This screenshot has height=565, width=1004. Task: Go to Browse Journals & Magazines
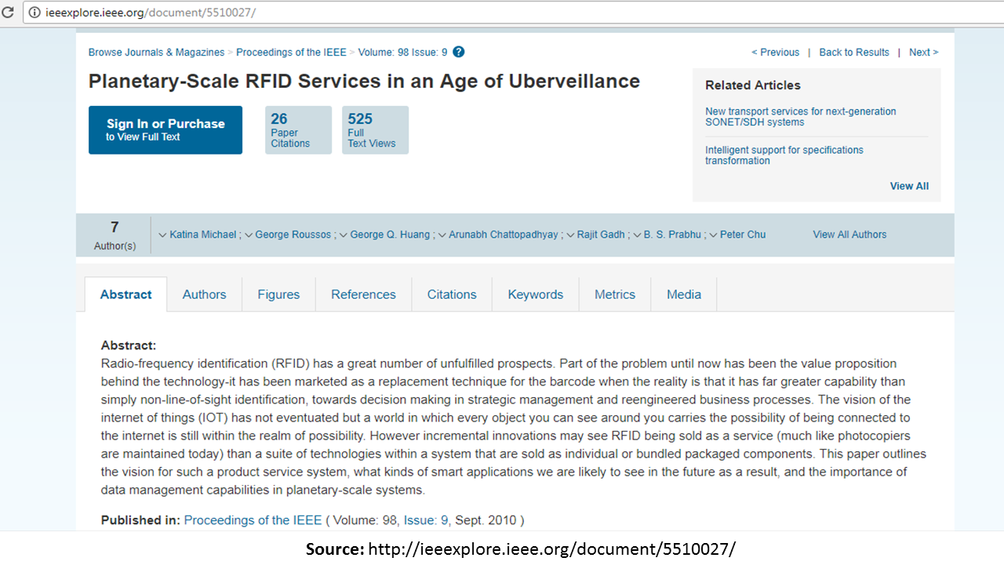pyautogui.click(x=156, y=53)
